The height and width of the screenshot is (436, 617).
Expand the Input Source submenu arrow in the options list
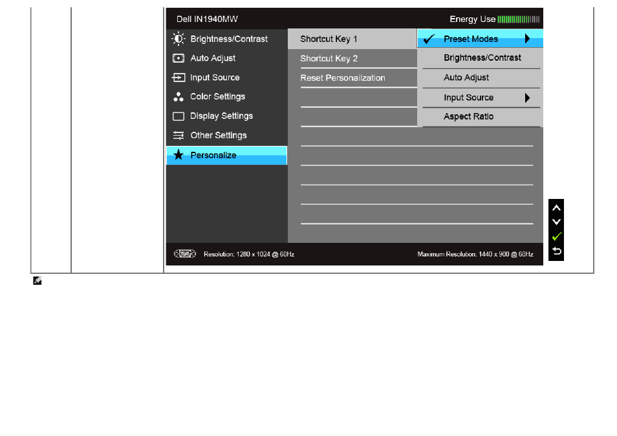tap(527, 98)
